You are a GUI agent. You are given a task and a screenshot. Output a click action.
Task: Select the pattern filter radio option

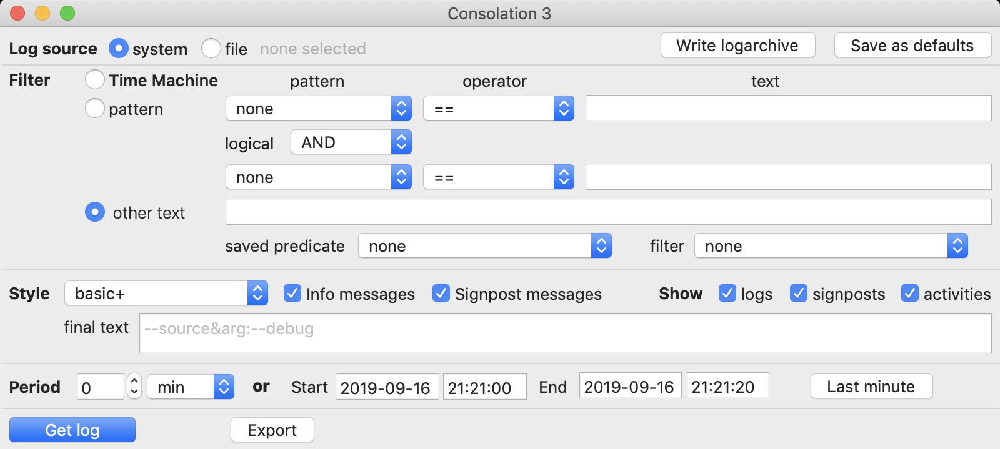pos(95,109)
